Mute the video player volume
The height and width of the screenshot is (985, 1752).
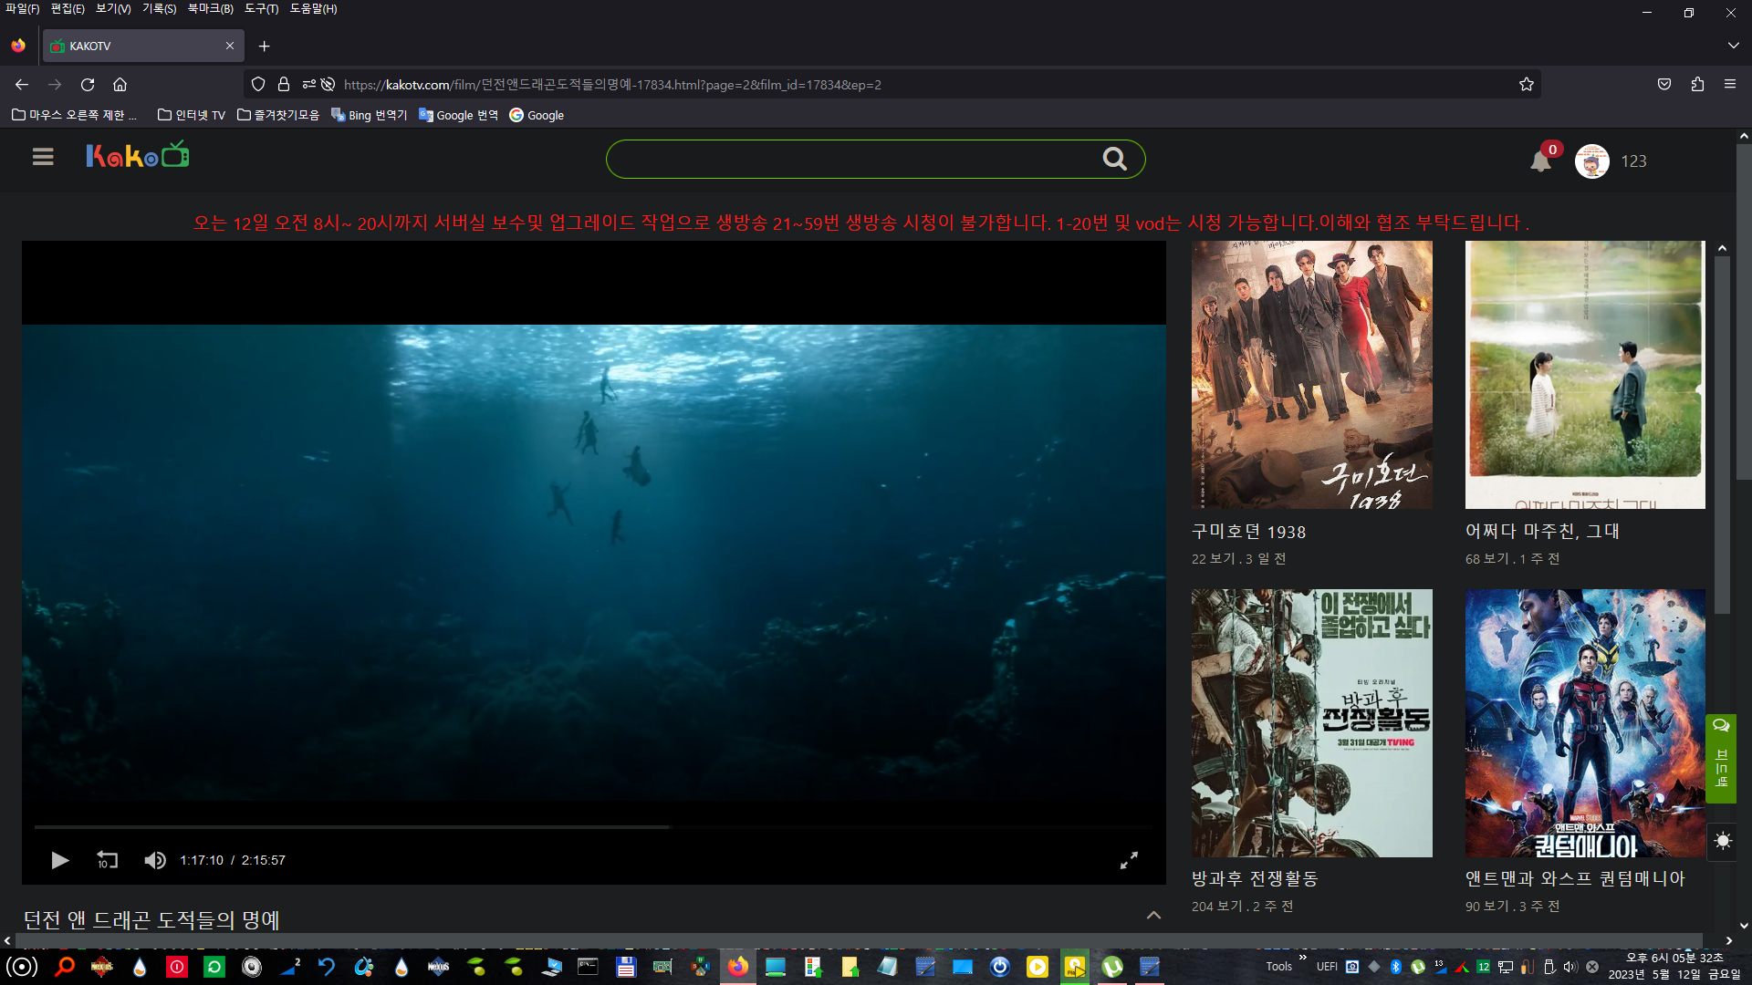pyautogui.click(x=155, y=860)
